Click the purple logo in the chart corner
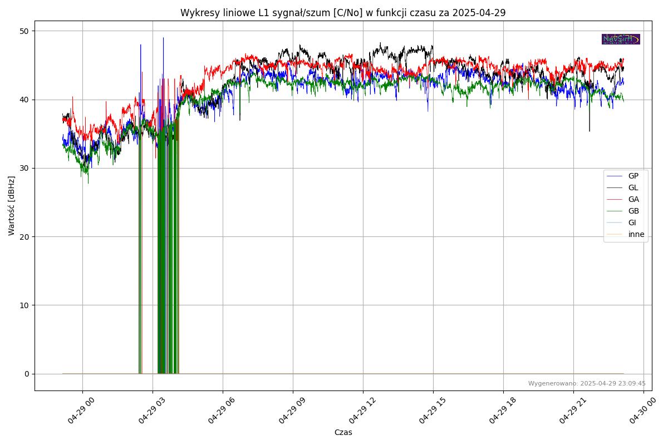Viewport: 668px width, 445px height. (621, 39)
